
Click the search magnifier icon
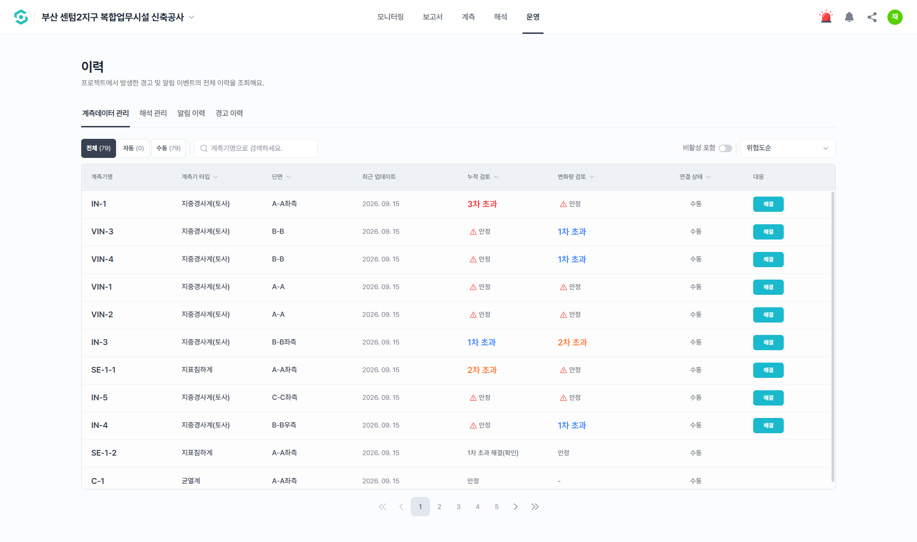tap(204, 148)
